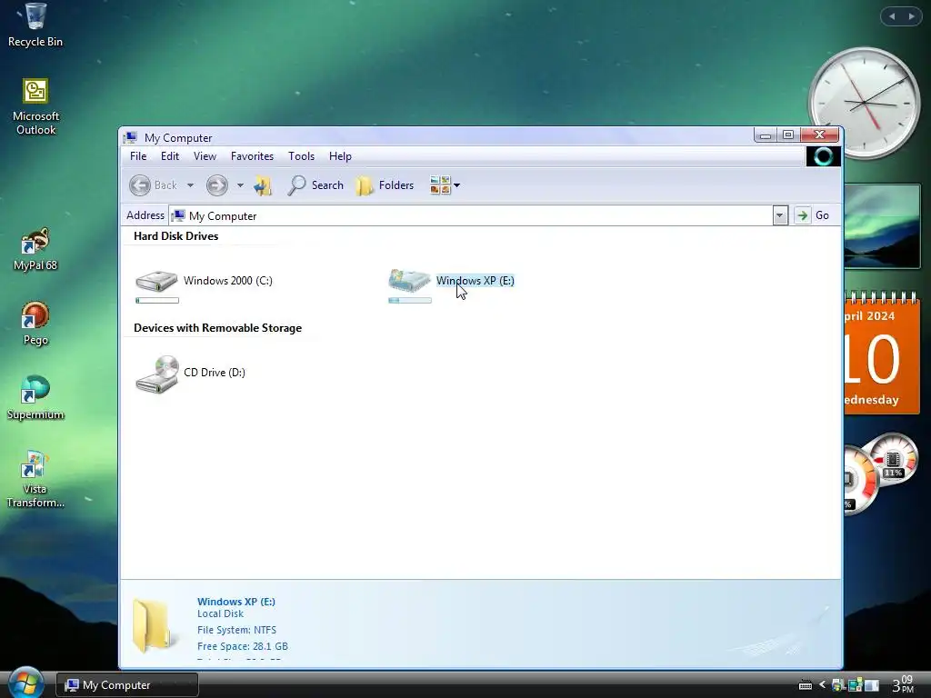Click the CPU meter gadget

coord(881,476)
